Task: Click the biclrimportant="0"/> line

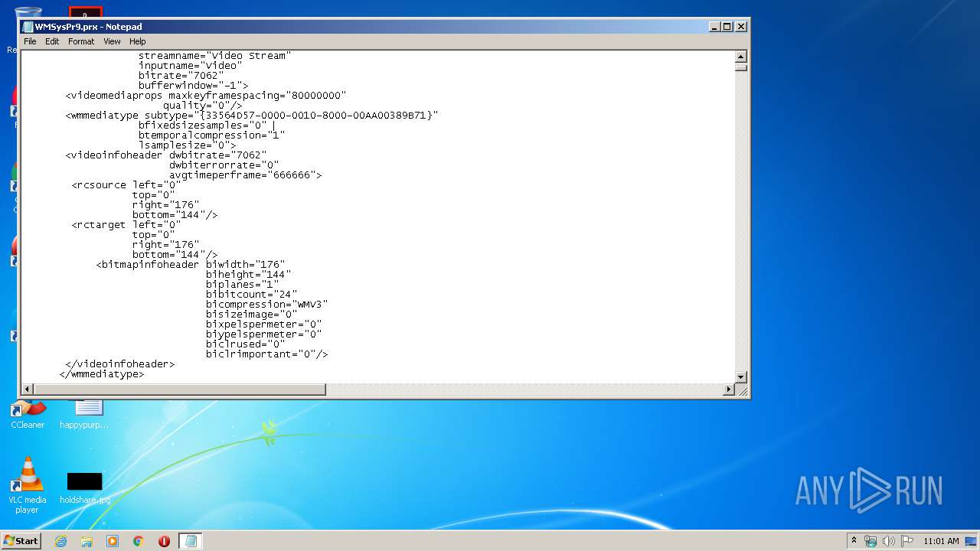Action: [x=266, y=354]
